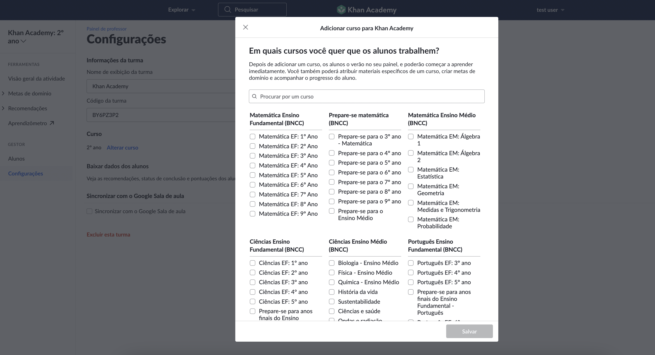
Task: Tick Matemática EM: Medidas e Trigonometria
Action: point(411,203)
